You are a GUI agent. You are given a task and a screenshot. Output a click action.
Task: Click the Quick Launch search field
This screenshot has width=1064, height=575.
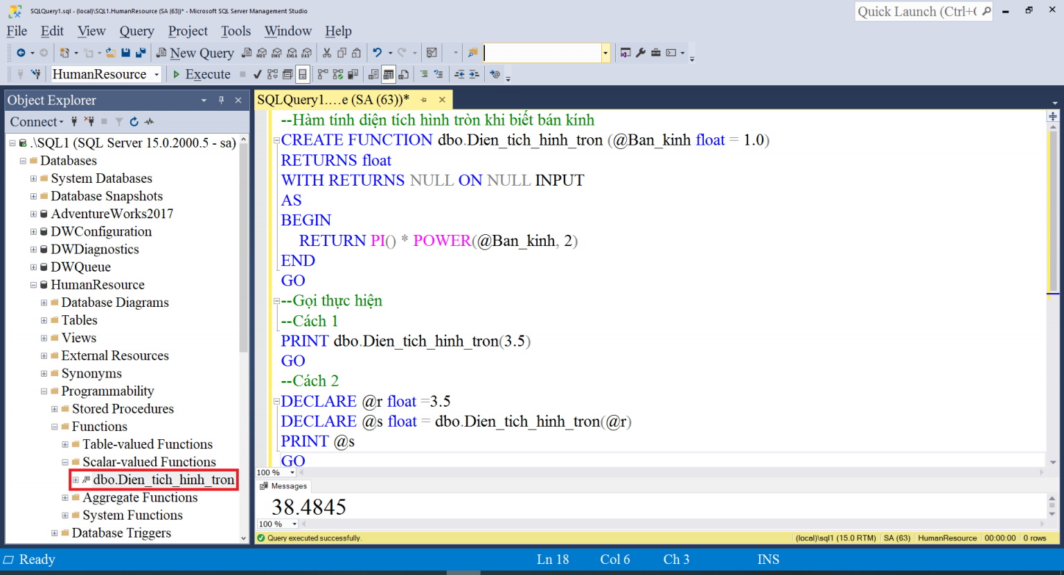tap(916, 12)
